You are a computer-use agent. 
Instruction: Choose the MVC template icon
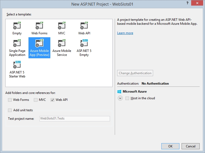pyautogui.click(x=62, y=26)
